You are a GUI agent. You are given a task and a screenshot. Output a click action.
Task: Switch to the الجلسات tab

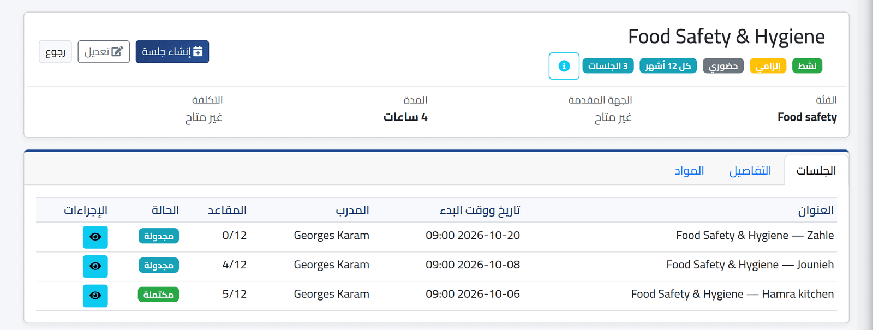coord(816,171)
